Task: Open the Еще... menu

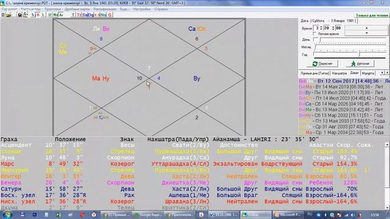Action: pyautogui.click(x=124, y=9)
